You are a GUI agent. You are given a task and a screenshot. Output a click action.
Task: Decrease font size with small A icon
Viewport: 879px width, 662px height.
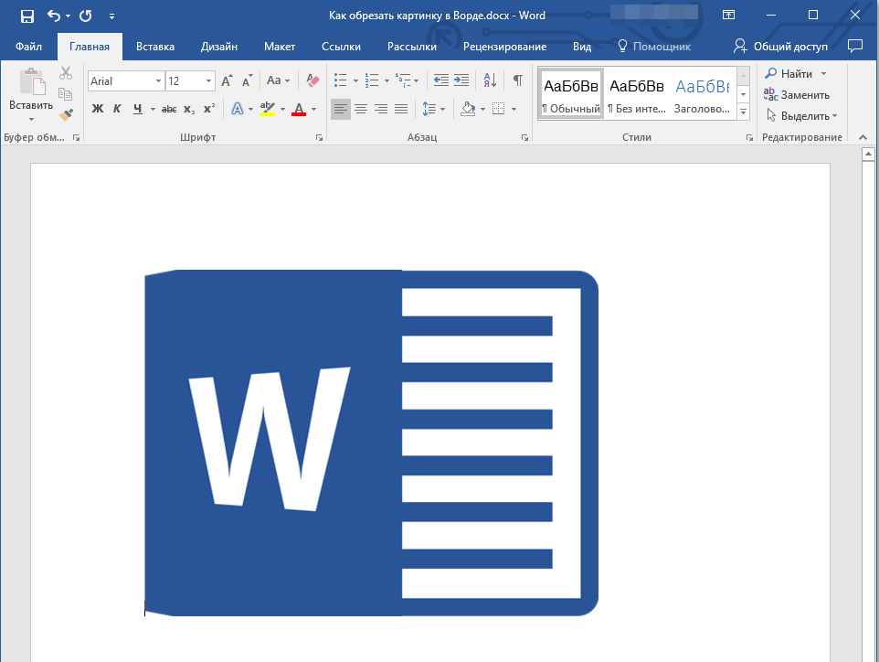tap(248, 80)
